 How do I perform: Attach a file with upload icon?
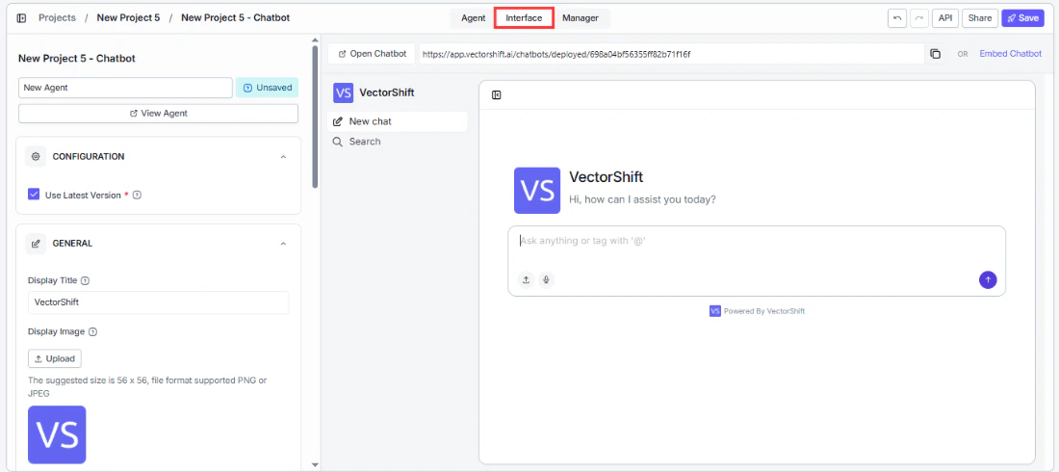pos(526,279)
